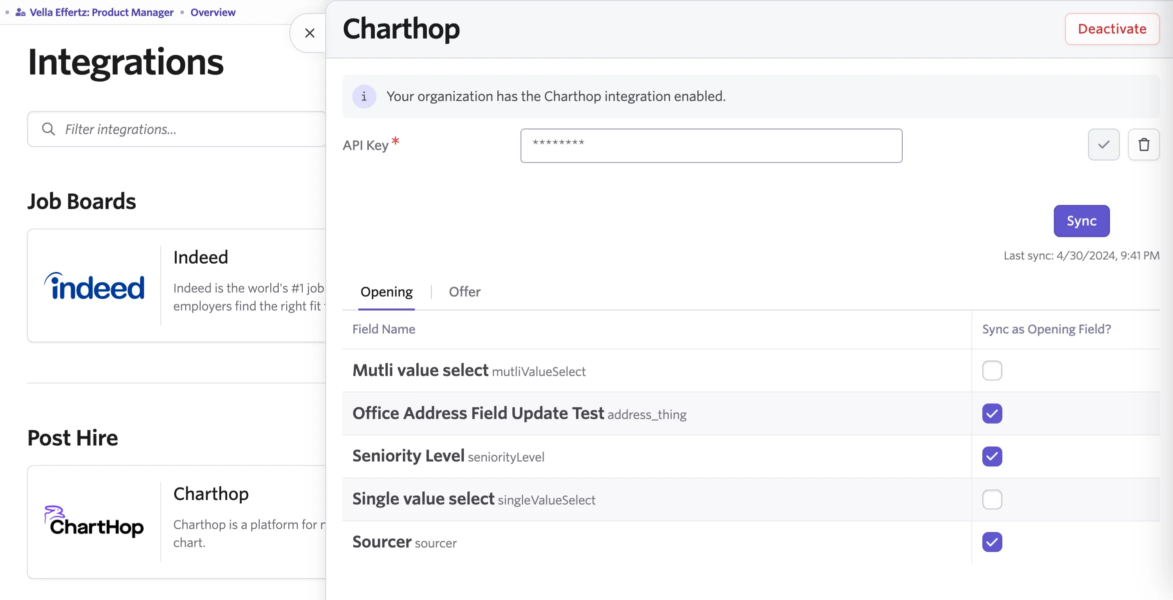Click the Deactivate button
Viewport: 1173px width, 600px height.
[1112, 29]
